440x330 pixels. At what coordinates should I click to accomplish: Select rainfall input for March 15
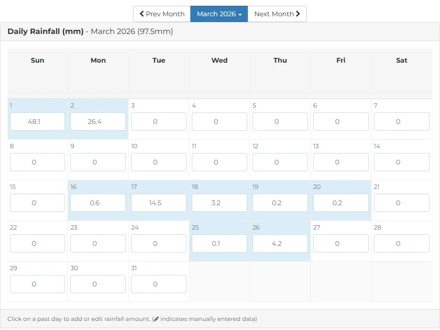click(38, 203)
